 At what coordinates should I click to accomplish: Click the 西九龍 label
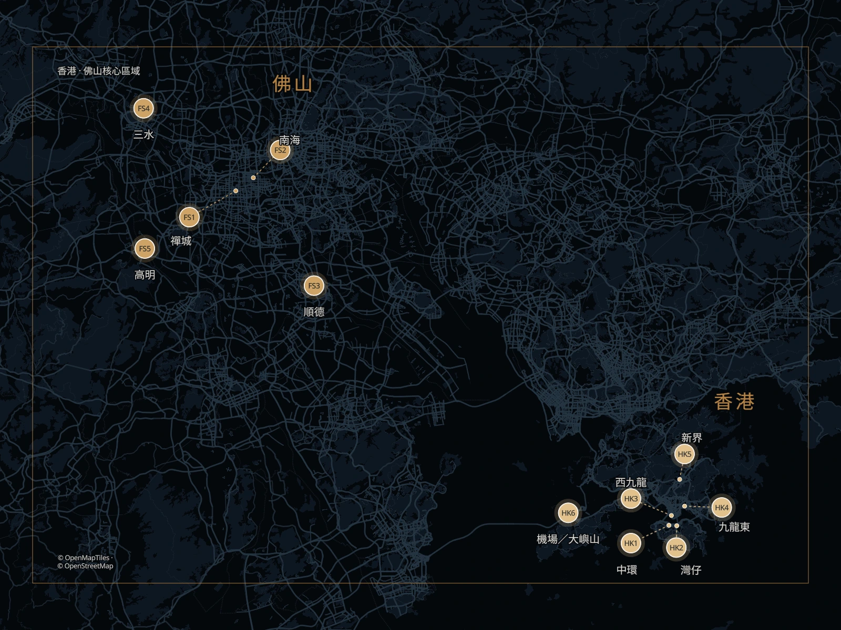pos(631,482)
